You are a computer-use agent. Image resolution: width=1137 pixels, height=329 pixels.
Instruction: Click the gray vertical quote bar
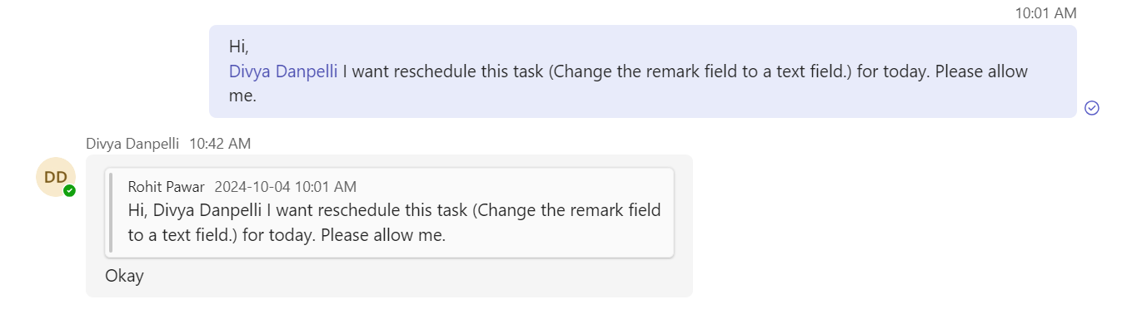[112, 213]
